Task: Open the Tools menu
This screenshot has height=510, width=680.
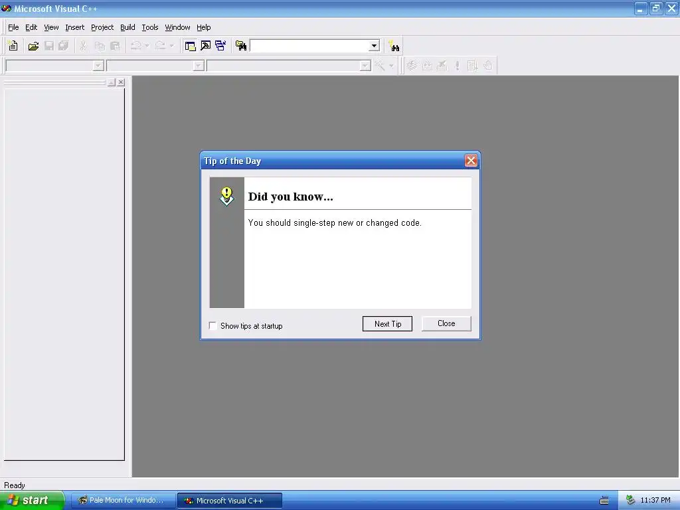Action: (x=150, y=27)
